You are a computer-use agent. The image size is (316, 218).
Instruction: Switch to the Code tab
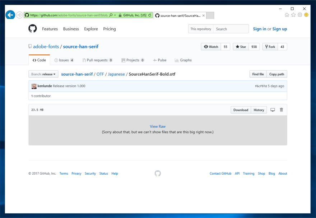(x=39, y=60)
